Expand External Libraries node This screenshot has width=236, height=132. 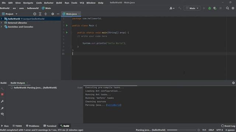[x=1, y=23]
